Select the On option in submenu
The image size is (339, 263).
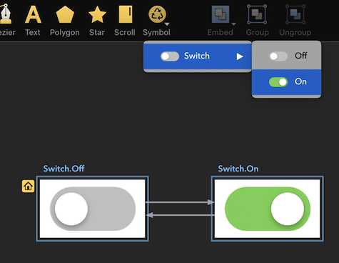click(286, 82)
